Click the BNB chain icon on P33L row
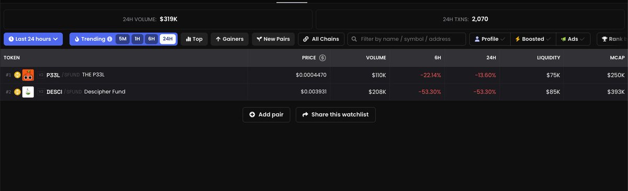This screenshot has height=191, width=628. [17, 75]
